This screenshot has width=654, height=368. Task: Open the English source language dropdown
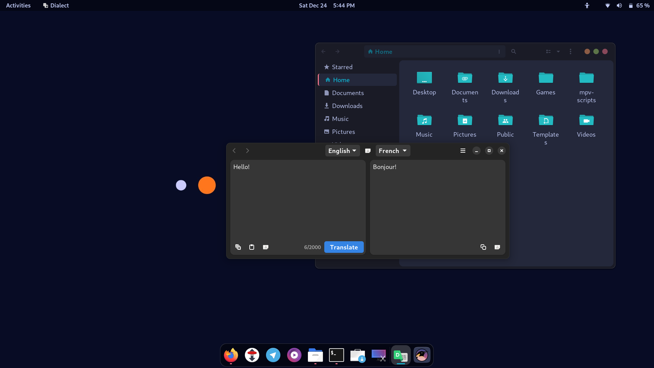pyautogui.click(x=342, y=151)
